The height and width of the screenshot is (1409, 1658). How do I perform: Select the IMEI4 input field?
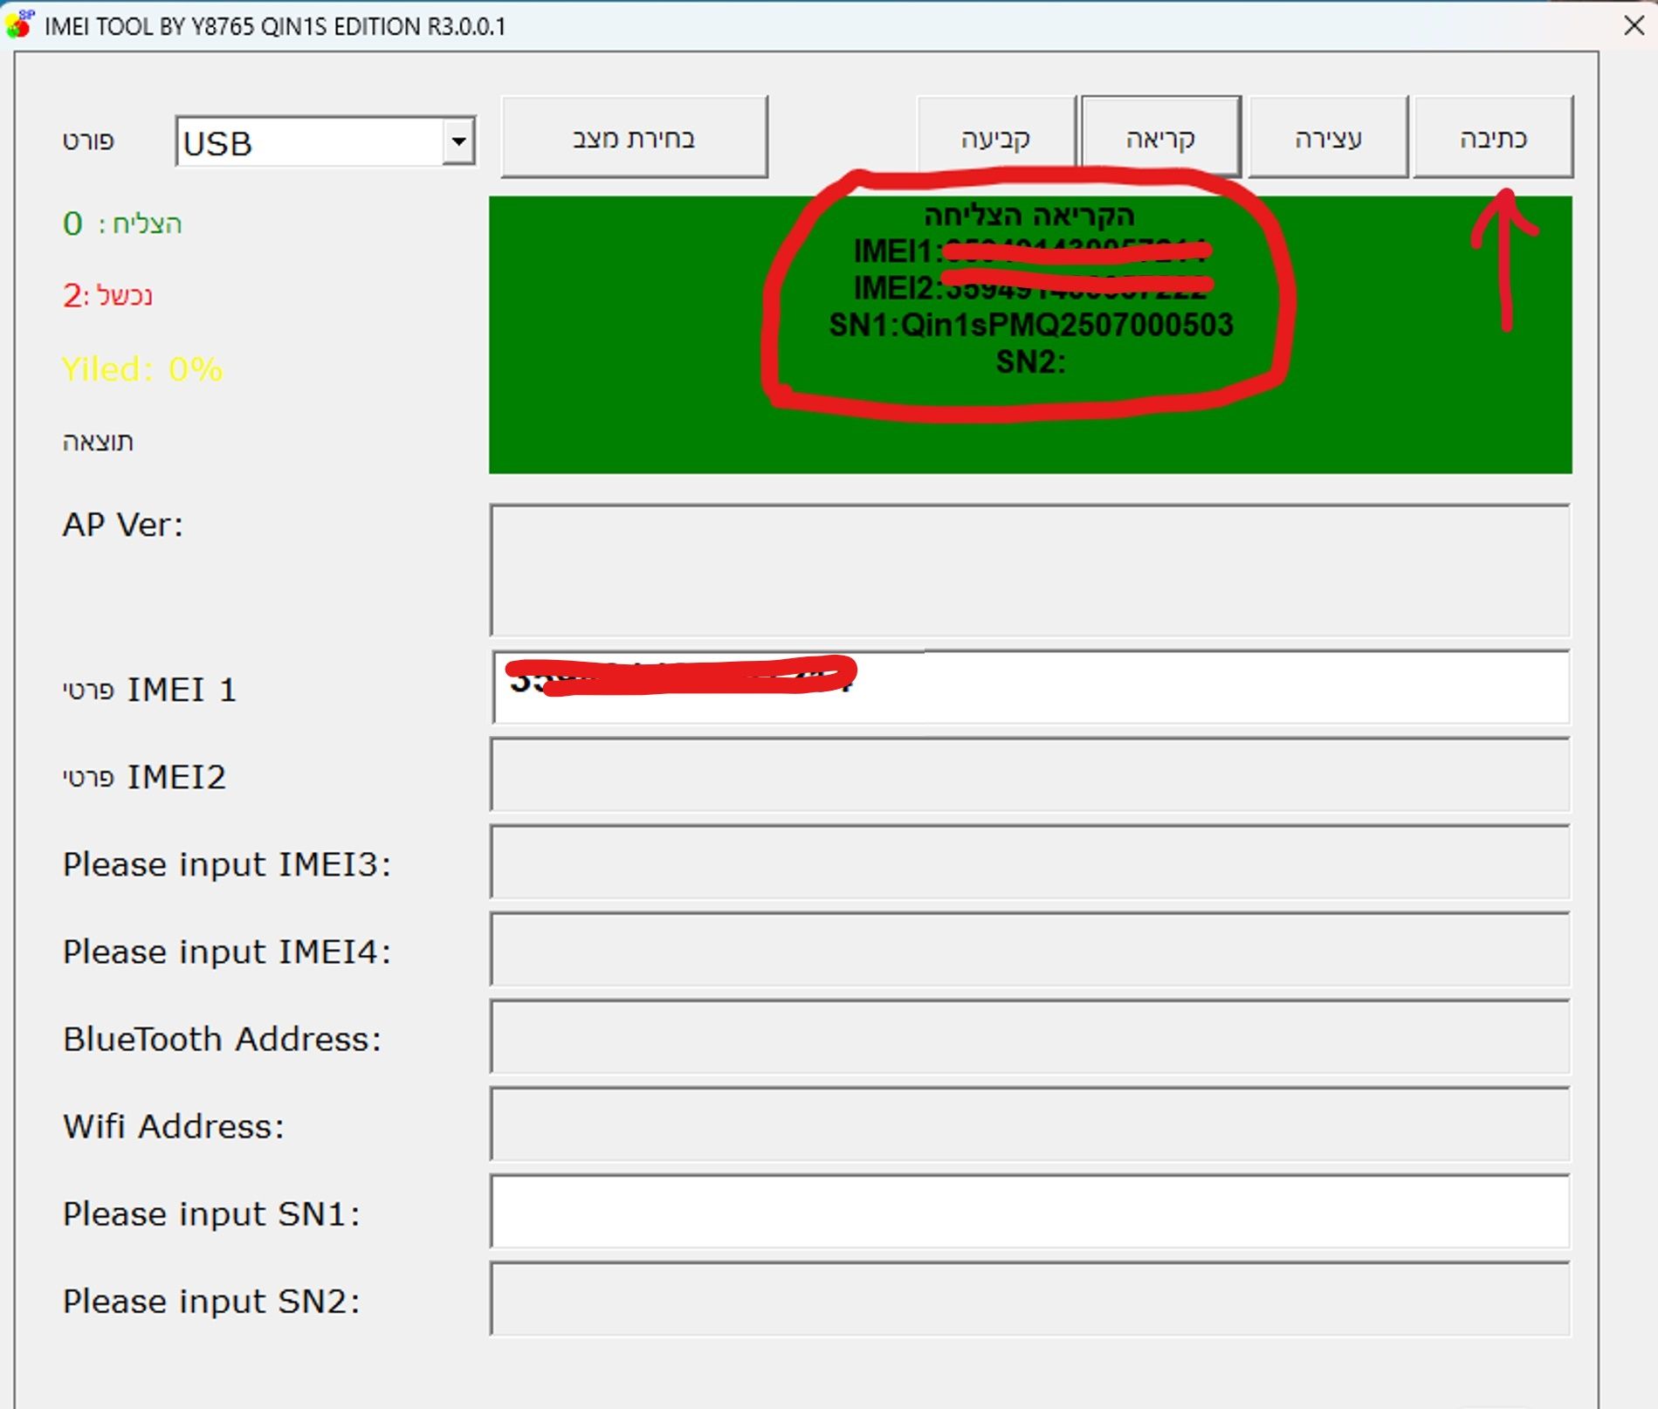click(x=1029, y=949)
